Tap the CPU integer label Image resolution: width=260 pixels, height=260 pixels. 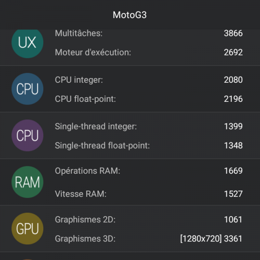coord(79,80)
